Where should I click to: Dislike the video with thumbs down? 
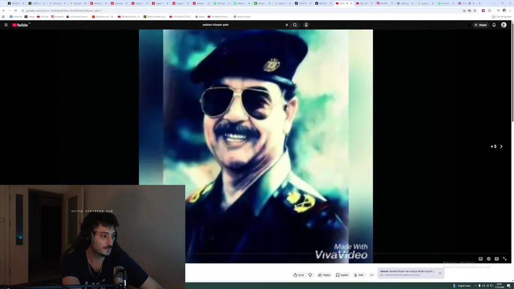tap(310, 275)
